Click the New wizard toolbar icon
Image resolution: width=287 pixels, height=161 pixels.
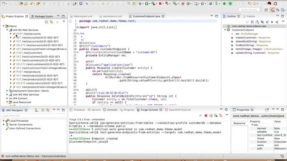(4, 4)
